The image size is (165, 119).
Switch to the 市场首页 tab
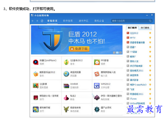52,21
